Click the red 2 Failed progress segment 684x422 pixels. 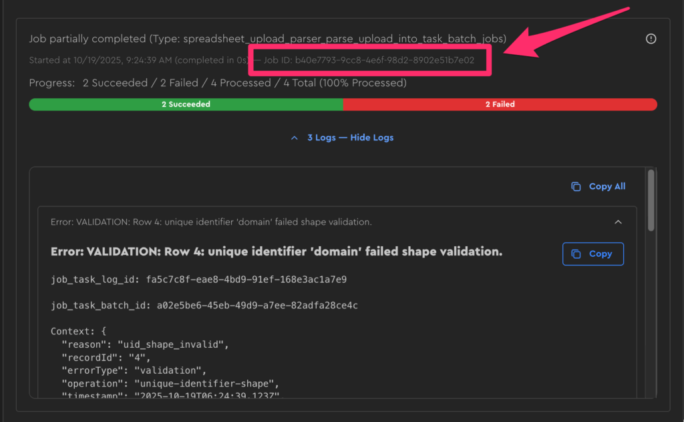click(x=500, y=104)
